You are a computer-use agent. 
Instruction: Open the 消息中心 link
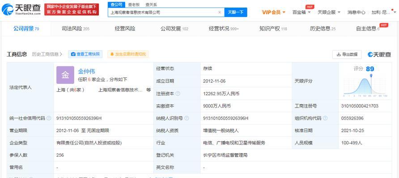[x=356, y=12]
